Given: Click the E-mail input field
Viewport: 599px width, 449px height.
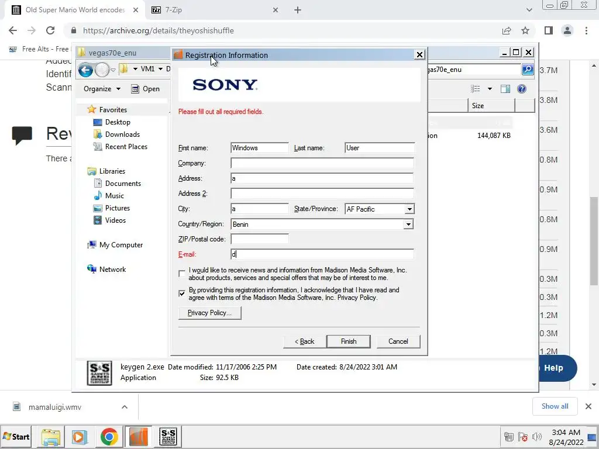Looking at the screenshot, I should coord(322,255).
